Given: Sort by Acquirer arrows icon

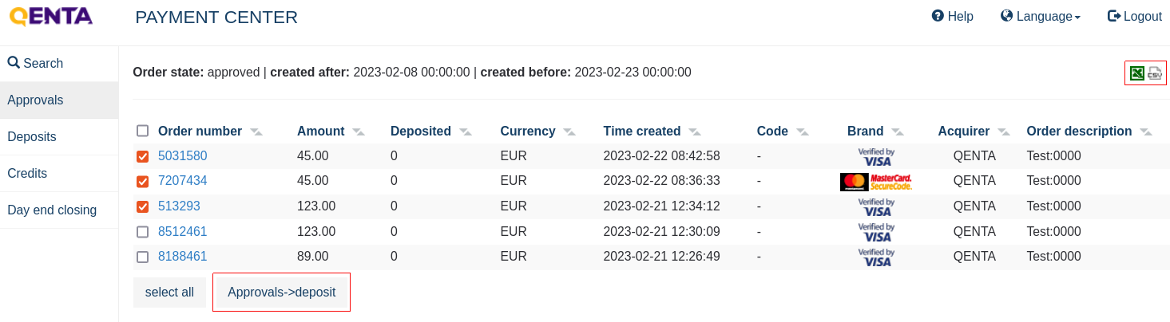Looking at the screenshot, I should point(1004,132).
